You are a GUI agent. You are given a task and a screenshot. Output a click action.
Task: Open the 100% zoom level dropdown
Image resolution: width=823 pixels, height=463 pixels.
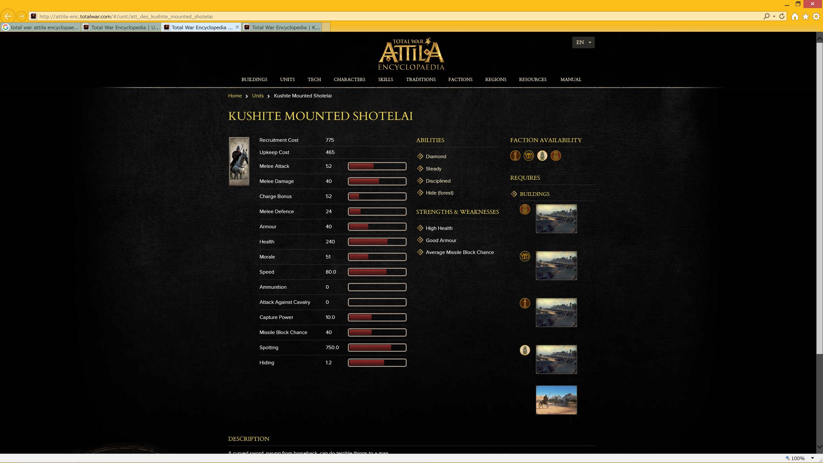pyautogui.click(x=812, y=458)
